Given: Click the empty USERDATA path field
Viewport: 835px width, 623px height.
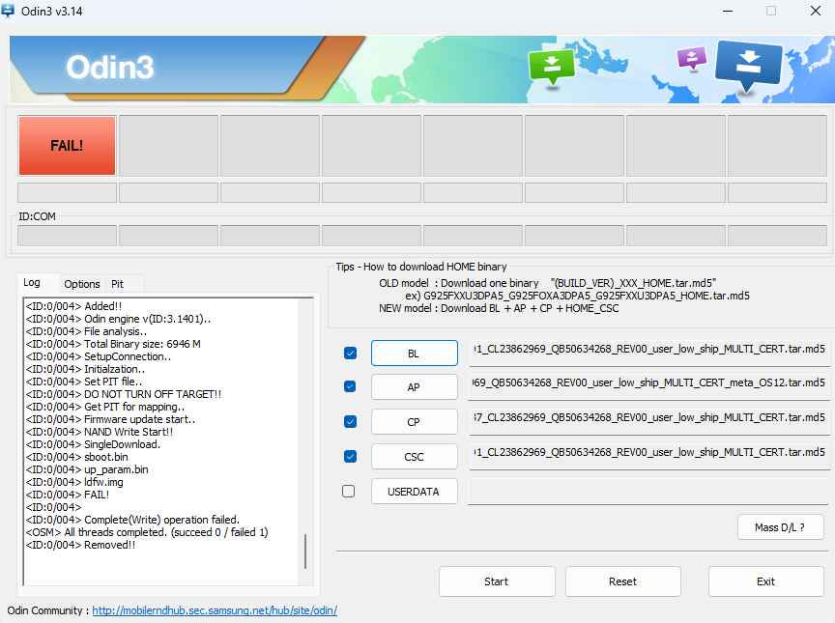Looking at the screenshot, I should pos(648,491).
